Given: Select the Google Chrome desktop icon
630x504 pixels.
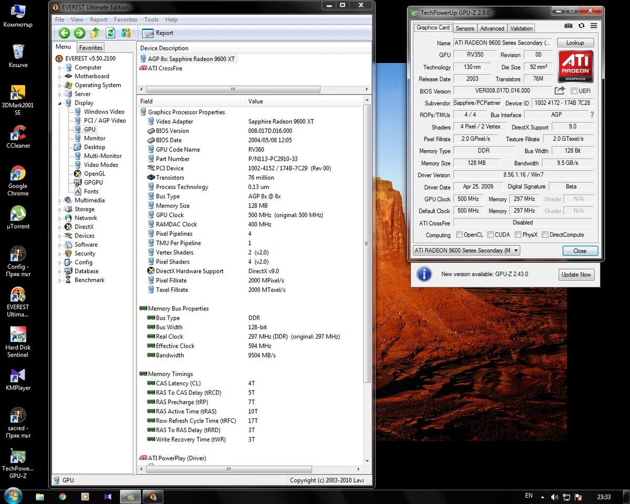Looking at the screenshot, I should pyautogui.click(x=18, y=181).
